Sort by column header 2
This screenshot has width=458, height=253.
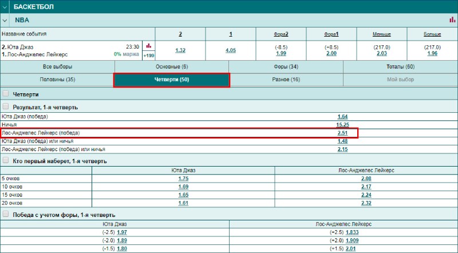click(x=180, y=34)
